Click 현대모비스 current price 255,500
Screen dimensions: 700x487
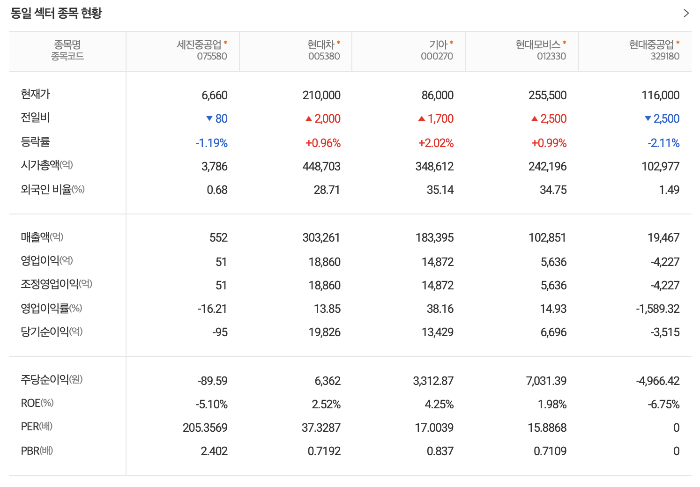548,95
